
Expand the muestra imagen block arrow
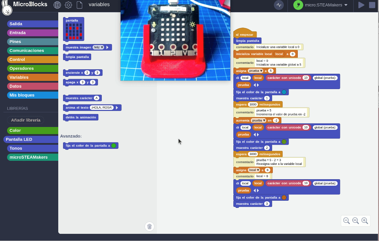(x=108, y=47)
